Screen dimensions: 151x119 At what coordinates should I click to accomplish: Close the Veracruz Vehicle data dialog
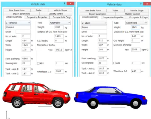click(70, 3)
